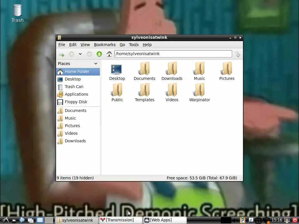Open Trash Can in sidebar
Screen dimensions: 299x224
[78, 87]
